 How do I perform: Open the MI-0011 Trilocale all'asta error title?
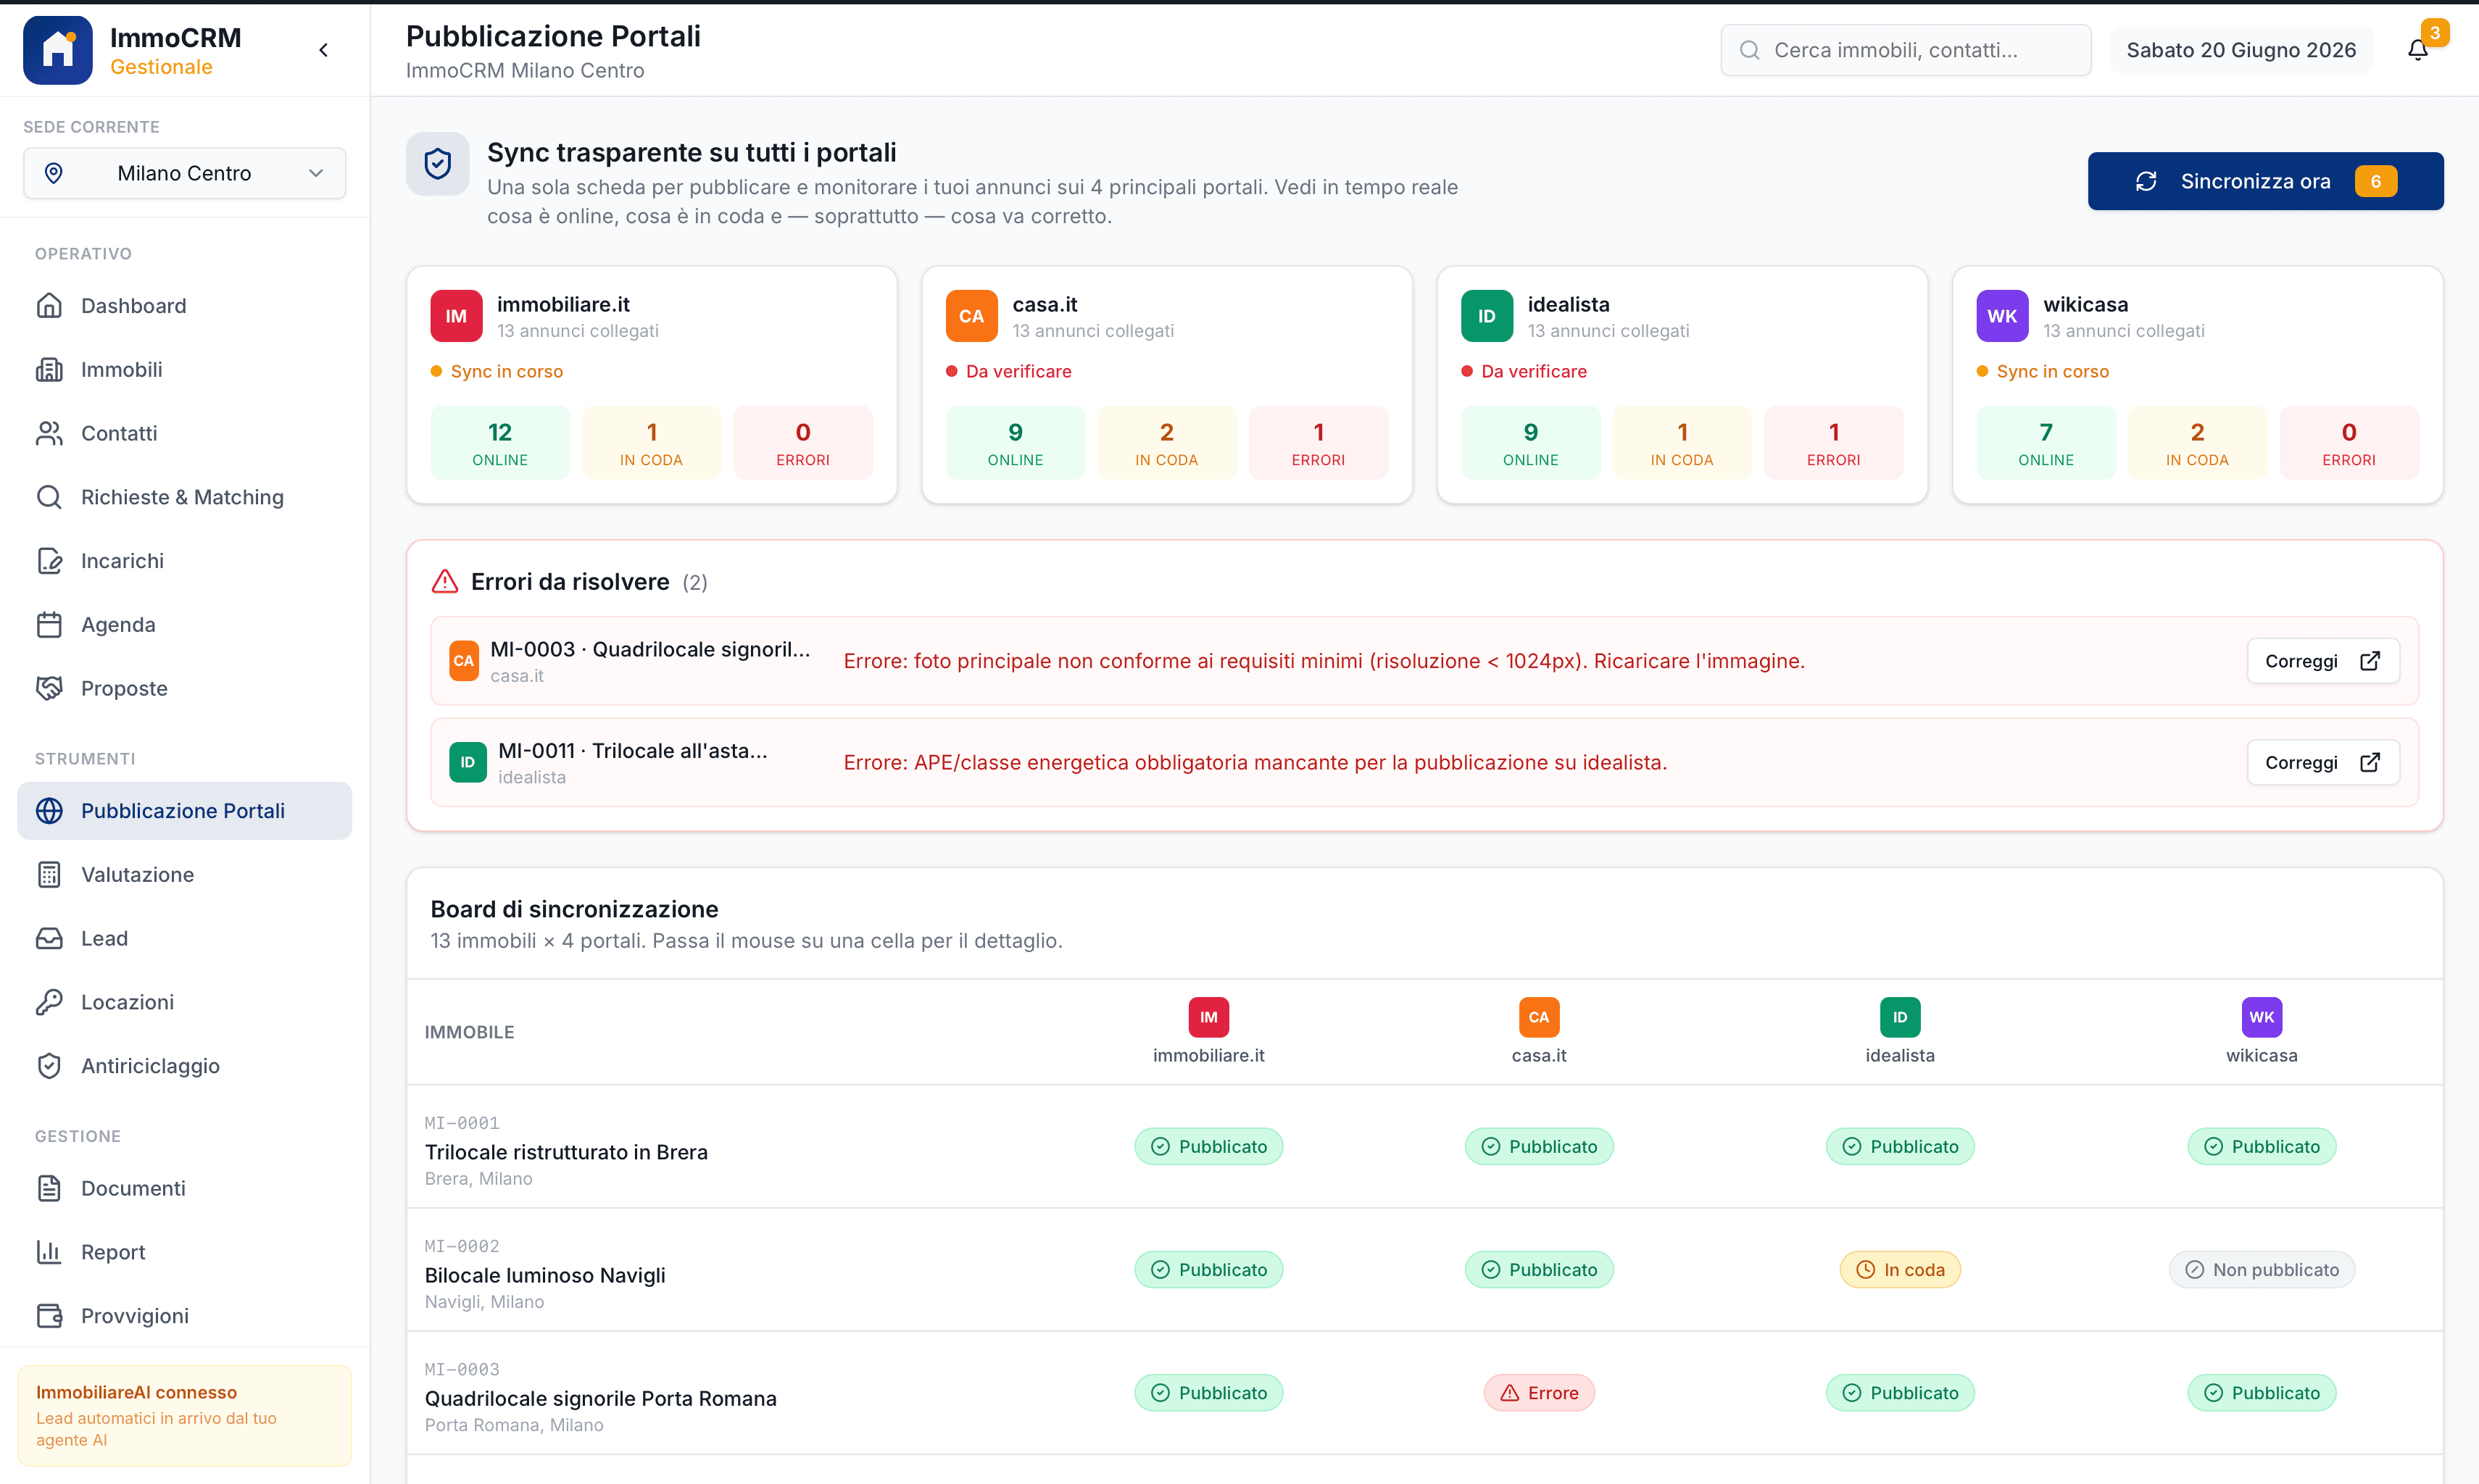tap(634, 751)
